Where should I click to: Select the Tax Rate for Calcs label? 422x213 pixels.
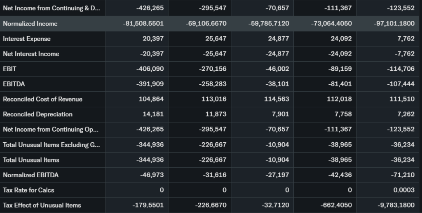(x=28, y=190)
